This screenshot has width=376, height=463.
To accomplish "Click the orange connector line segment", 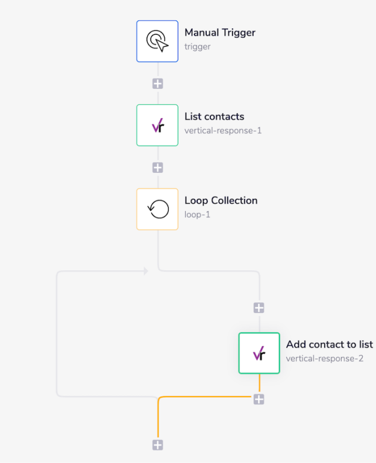I will coord(205,397).
